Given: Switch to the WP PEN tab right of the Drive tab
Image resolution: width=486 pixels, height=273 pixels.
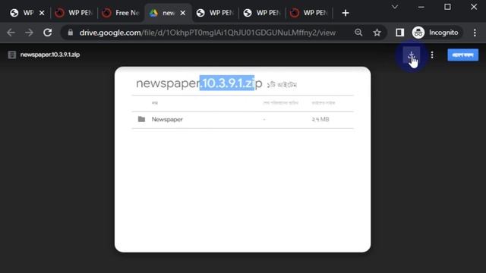Looking at the screenshot, I should (215, 13).
